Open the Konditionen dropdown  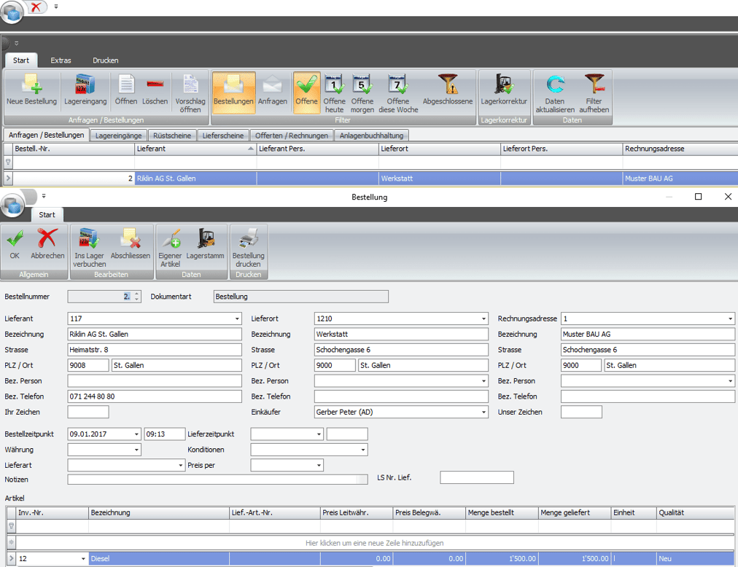[x=363, y=450]
